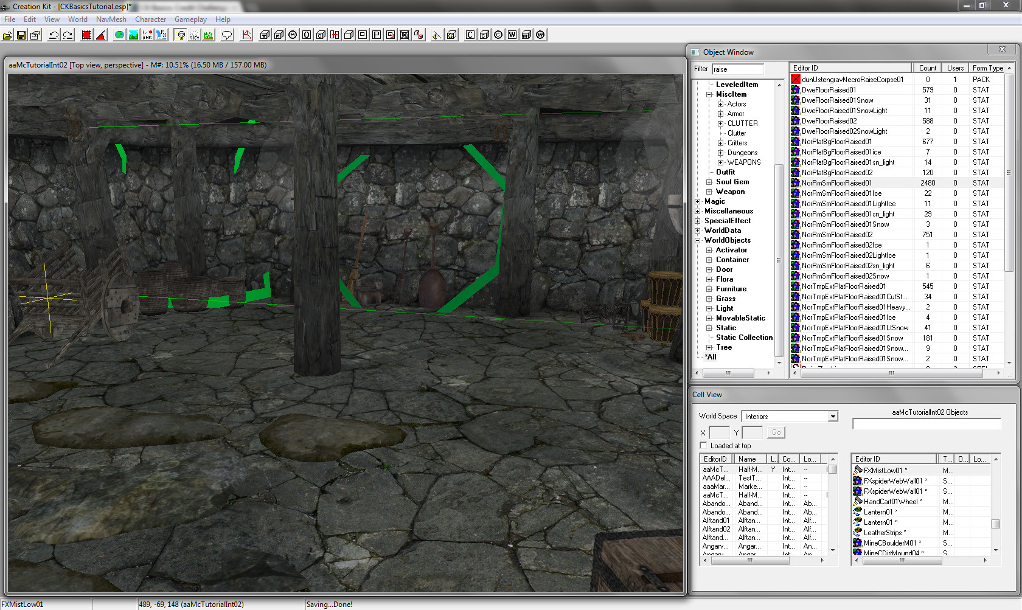Image resolution: width=1022 pixels, height=610 pixels.
Task: Expand the Actors subfolder under MiscItem
Action: (720, 104)
